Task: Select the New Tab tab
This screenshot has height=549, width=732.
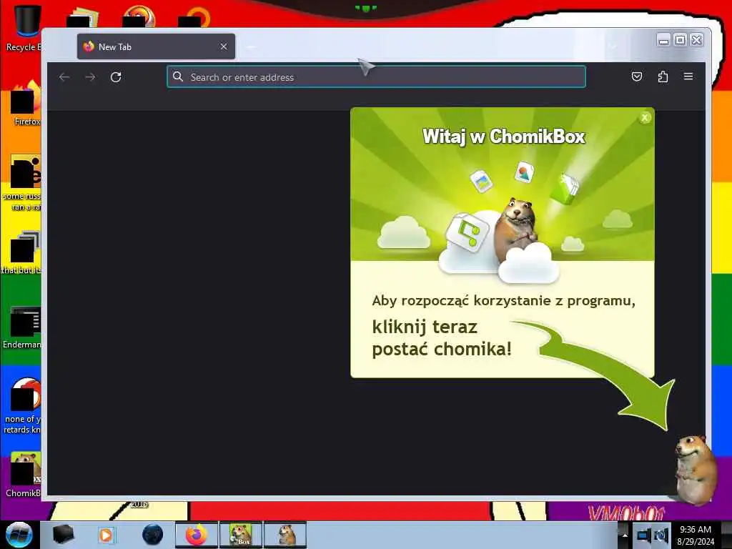Action: click(x=156, y=46)
